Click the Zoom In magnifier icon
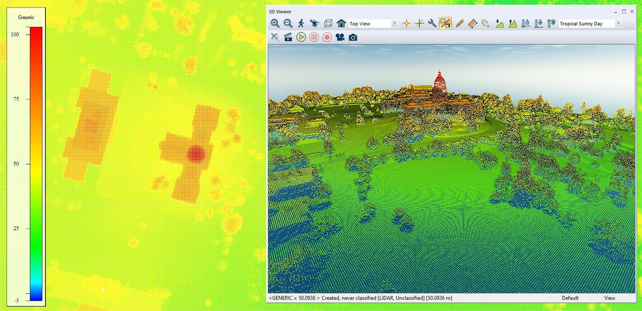The image size is (642, 311). tap(275, 24)
